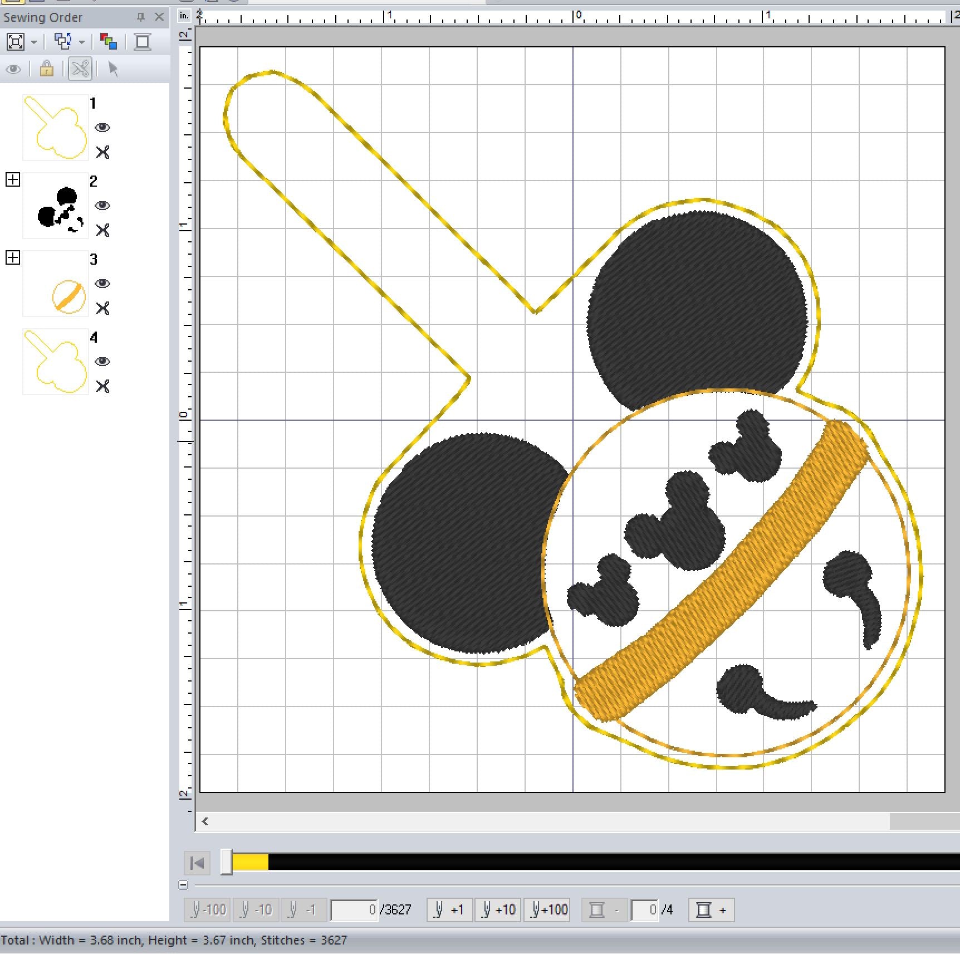The image size is (960, 954).
Task: Click the scissors icon beside sewing item 1
Action: pyautogui.click(x=102, y=152)
